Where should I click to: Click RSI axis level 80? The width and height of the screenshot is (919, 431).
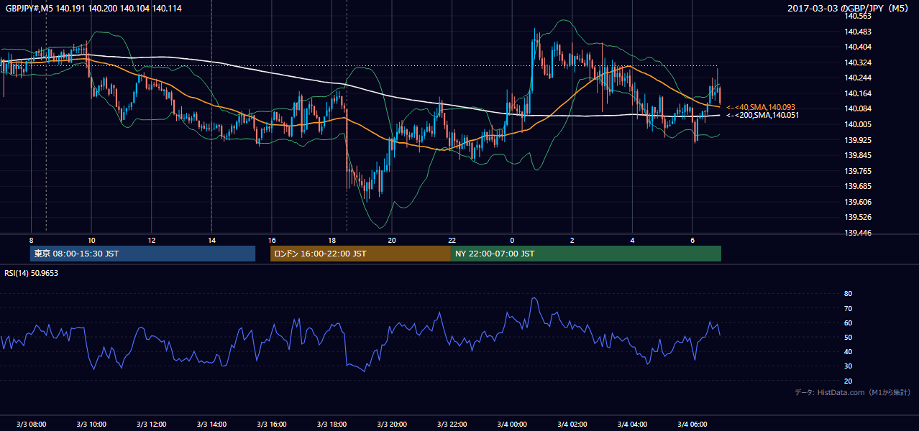[849, 294]
